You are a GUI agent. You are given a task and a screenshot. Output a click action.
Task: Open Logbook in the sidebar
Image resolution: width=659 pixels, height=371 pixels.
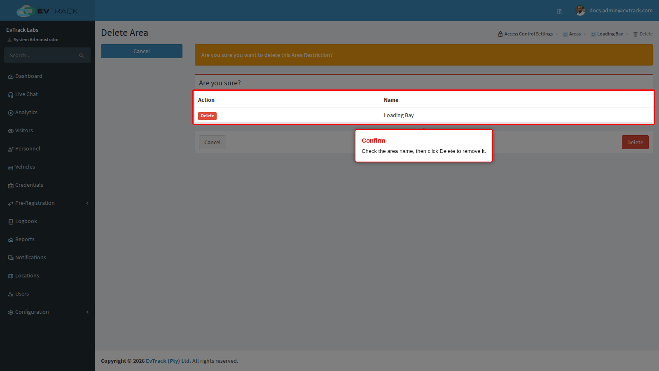pyautogui.click(x=26, y=221)
